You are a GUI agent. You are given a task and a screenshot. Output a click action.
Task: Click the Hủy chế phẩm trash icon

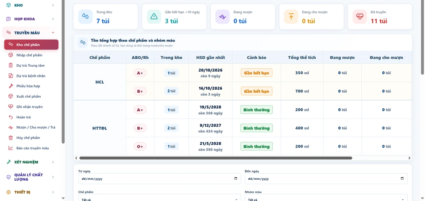coord(11,138)
